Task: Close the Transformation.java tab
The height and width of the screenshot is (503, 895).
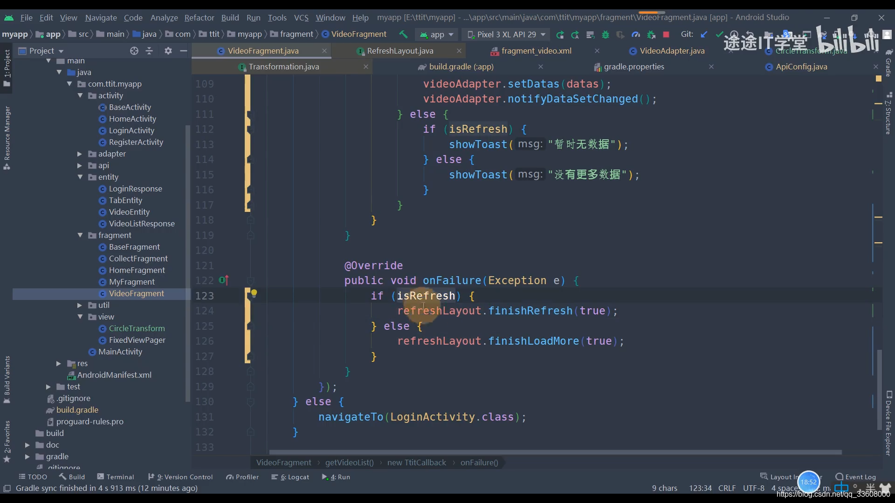Action: [x=366, y=67]
